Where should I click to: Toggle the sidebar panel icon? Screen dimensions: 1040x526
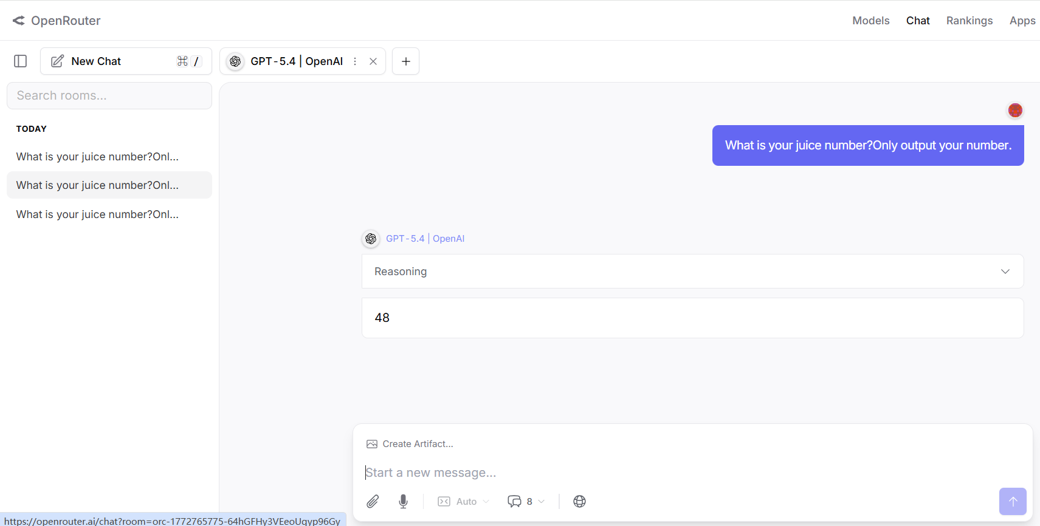20,61
